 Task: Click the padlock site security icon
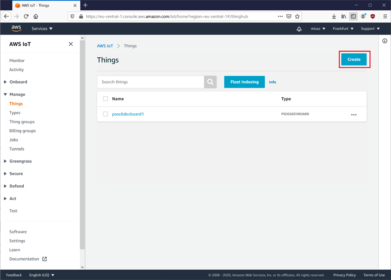(x=81, y=16)
